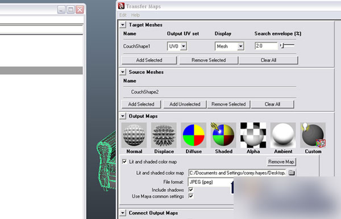Click Remove Selected under Target Meshes

[x=209, y=60]
